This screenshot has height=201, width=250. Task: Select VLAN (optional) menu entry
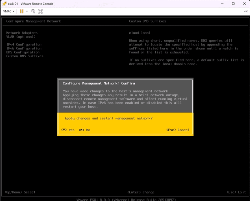(x=21, y=37)
